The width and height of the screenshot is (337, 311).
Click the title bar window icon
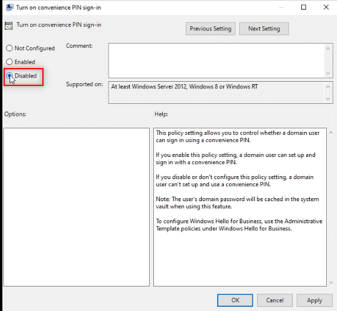tap(9, 8)
